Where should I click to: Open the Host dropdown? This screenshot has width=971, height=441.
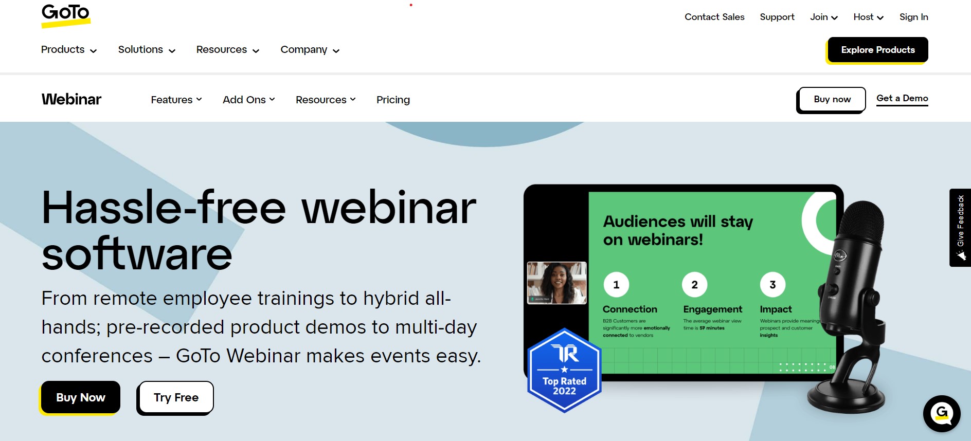click(869, 17)
